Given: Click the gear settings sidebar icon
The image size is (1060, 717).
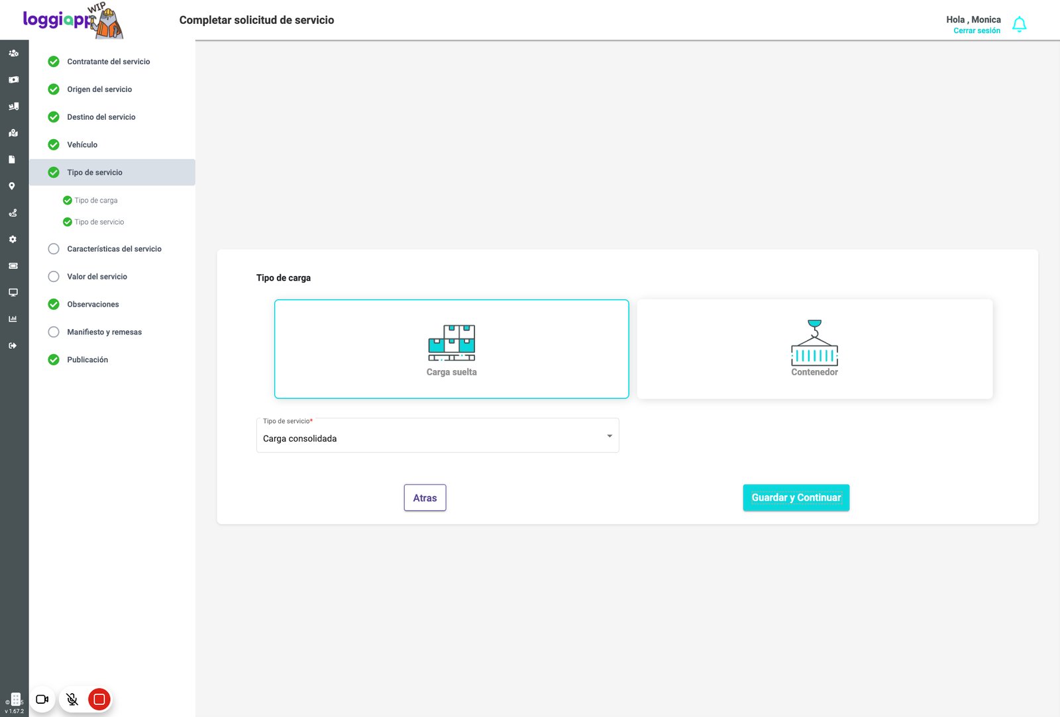Looking at the screenshot, I should tap(13, 239).
